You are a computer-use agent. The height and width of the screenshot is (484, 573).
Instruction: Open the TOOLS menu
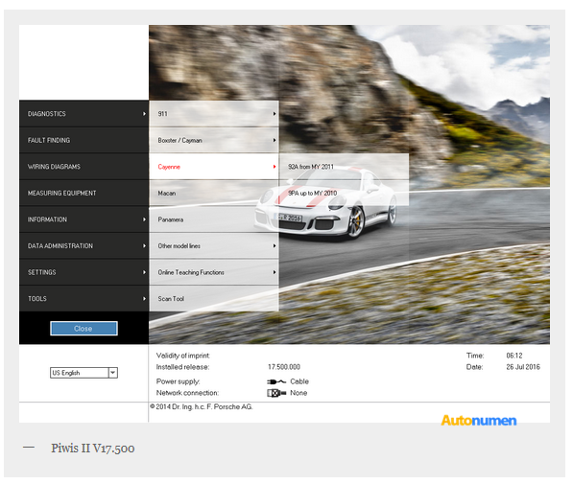pyautogui.click(x=84, y=299)
